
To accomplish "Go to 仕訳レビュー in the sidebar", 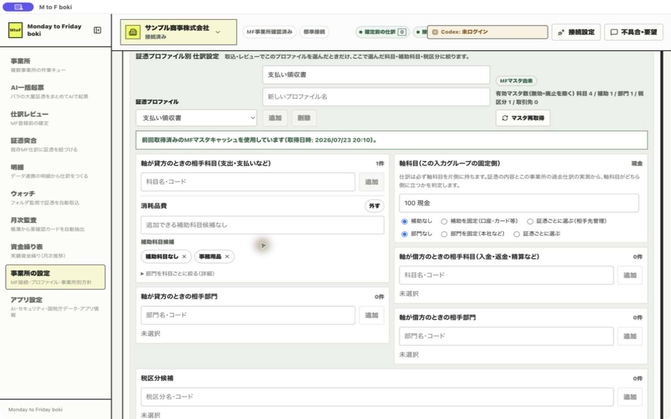I will click(55, 118).
